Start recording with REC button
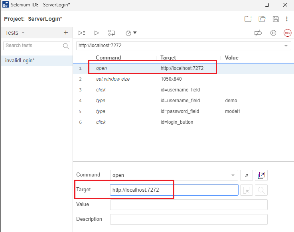Image resolution: width=294 pixels, height=232 pixels. click(288, 33)
